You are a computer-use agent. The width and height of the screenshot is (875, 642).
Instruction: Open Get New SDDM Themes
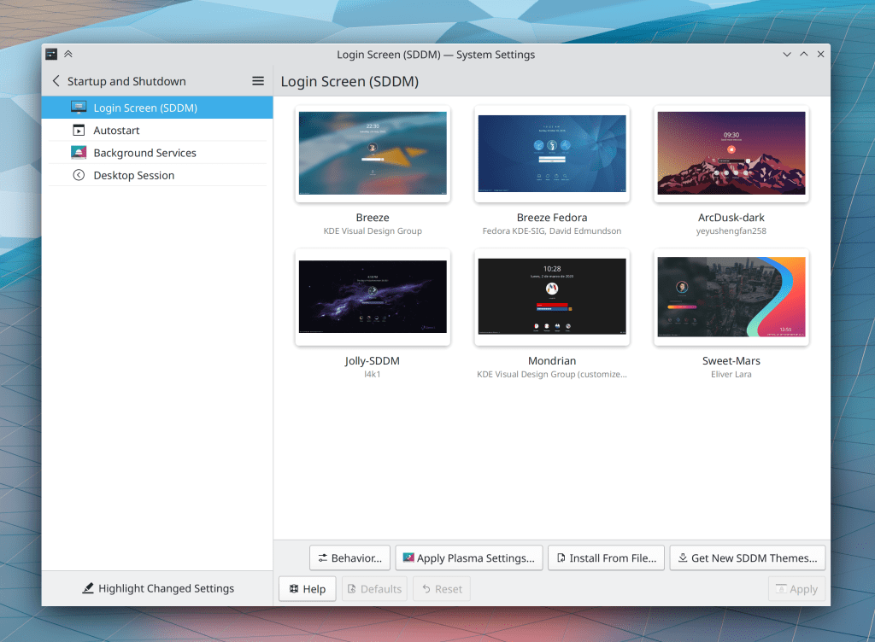pyautogui.click(x=748, y=558)
